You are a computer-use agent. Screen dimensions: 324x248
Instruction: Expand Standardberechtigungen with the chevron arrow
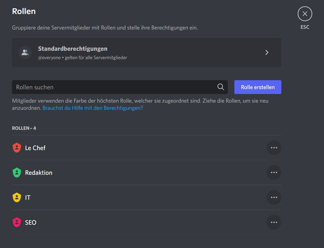[x=267, y=53]
